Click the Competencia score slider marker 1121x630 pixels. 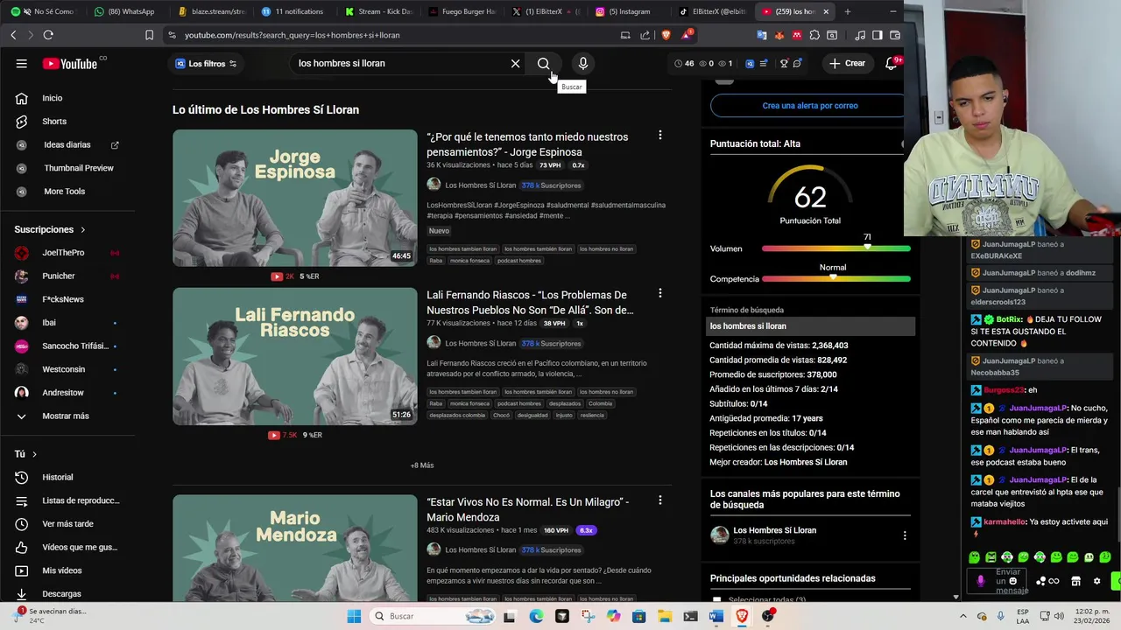[x=833, y=278]
